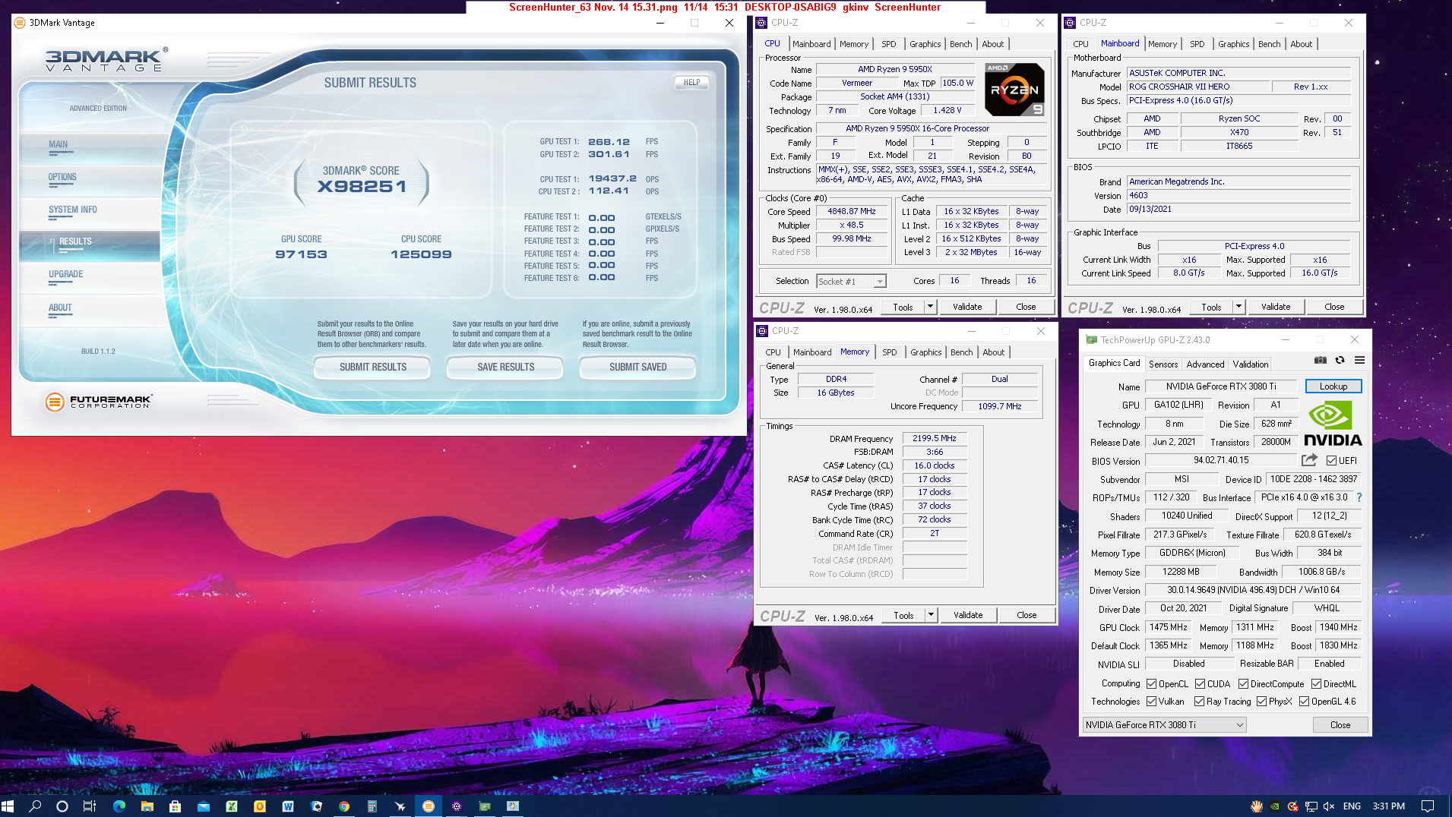Click the question mark beside Bus Interface
Viewport: 1452px width, 817px height.
(1359, 497)
